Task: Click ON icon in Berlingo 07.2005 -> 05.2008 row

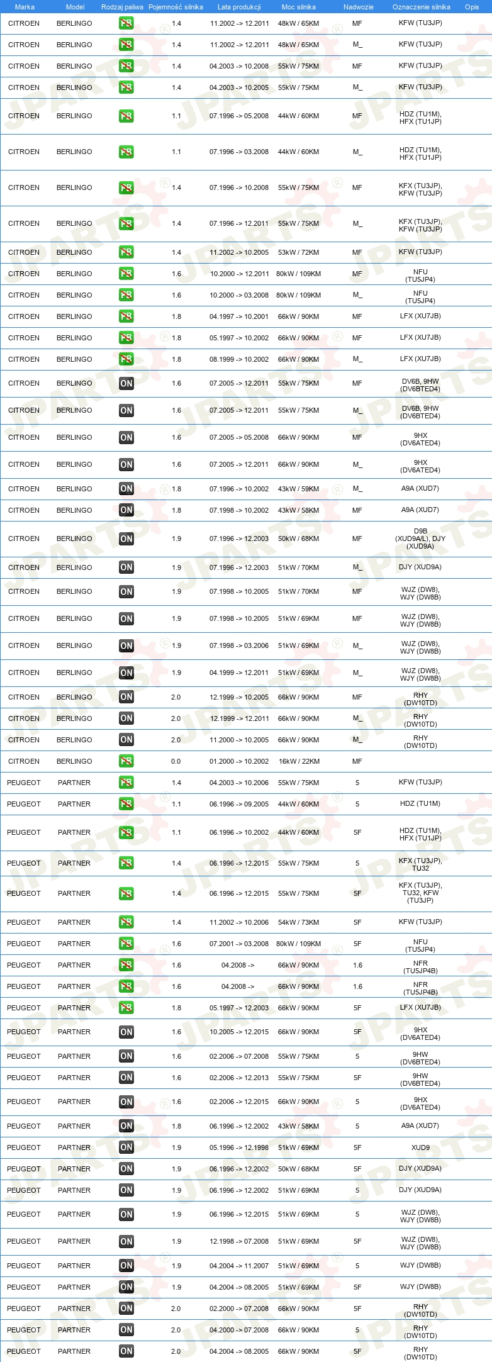Action: [126, 437]
